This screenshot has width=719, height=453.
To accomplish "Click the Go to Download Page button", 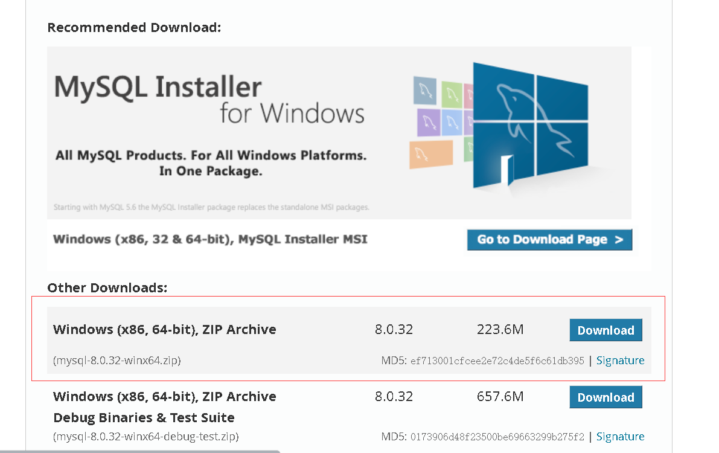I will [x=549, y=240].
